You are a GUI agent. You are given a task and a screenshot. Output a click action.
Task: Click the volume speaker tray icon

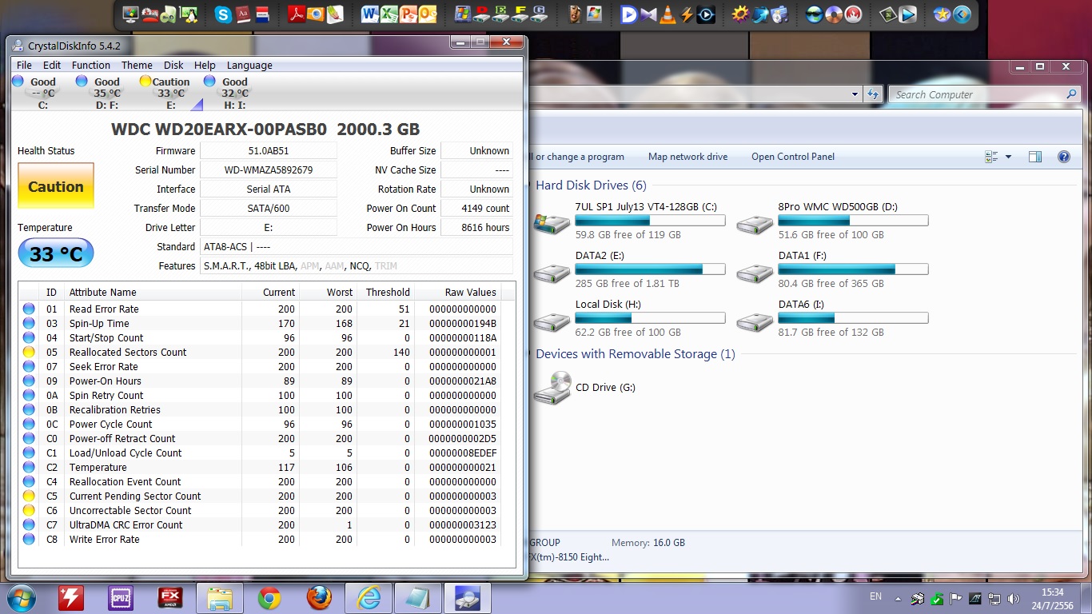[x=1014, y=598]
